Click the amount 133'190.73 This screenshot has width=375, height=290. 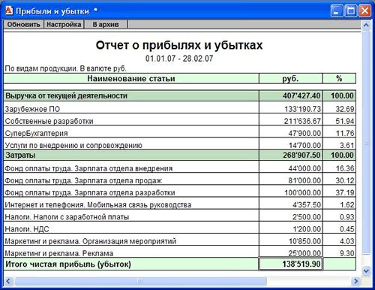pos(303,109)
